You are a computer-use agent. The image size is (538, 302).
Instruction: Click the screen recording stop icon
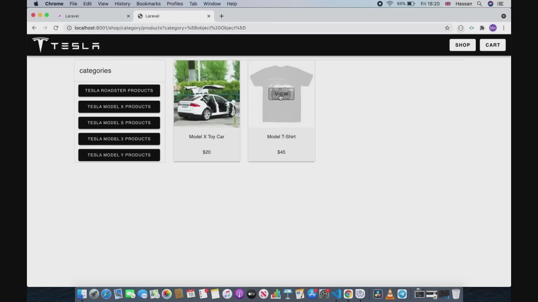pos(380,4)
